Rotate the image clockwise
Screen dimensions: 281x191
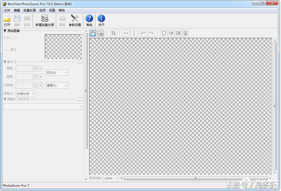[x=151, y=33]
